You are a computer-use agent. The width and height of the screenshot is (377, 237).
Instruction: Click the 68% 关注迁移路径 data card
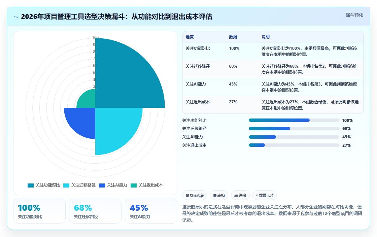pos(95,211)
